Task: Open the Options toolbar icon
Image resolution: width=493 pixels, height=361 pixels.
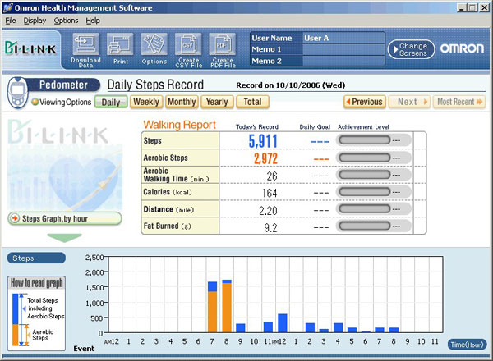Action: point(154,49)
